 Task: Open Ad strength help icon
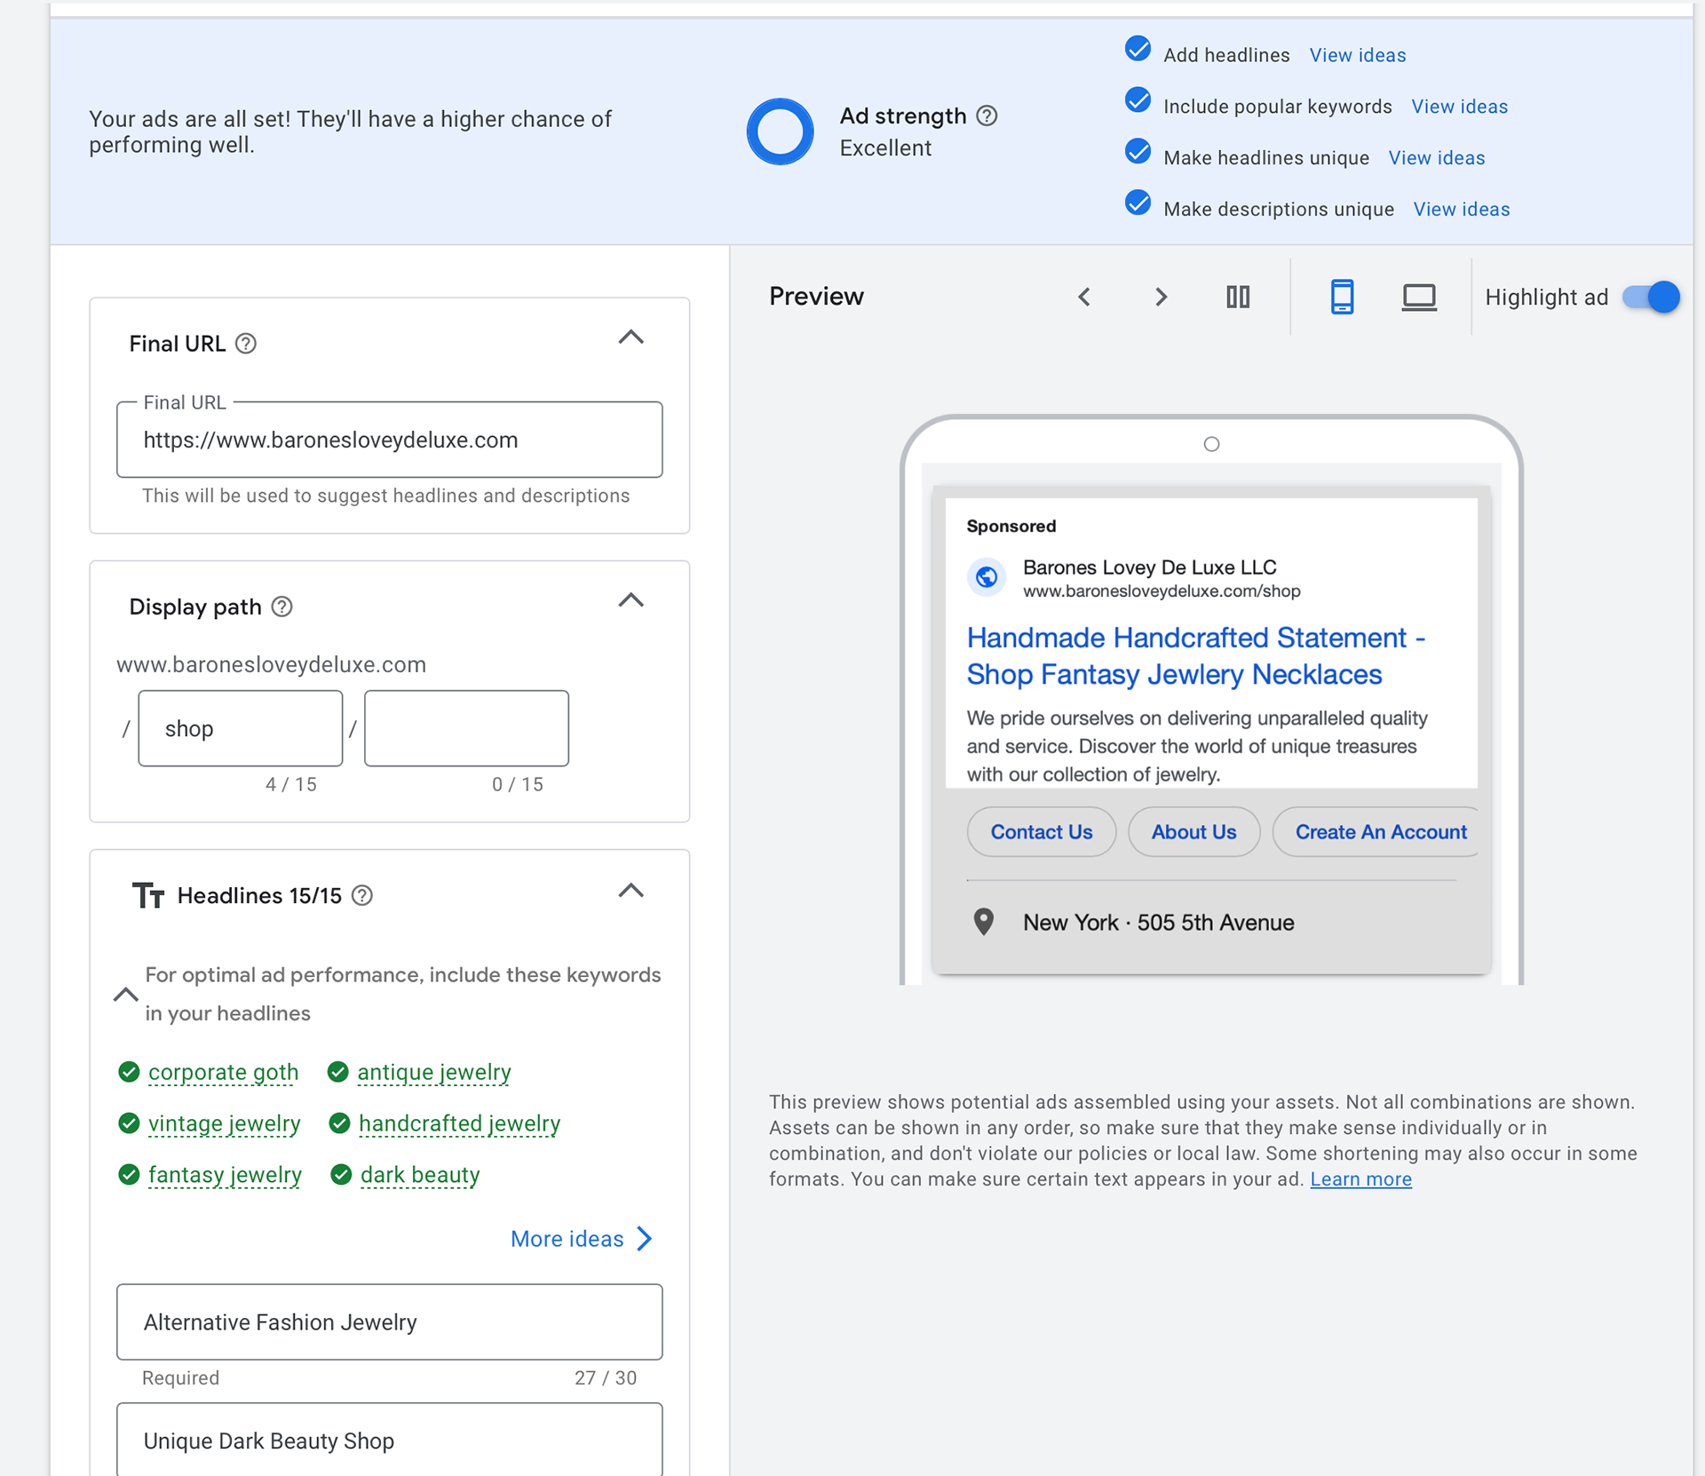pos(987,116)
